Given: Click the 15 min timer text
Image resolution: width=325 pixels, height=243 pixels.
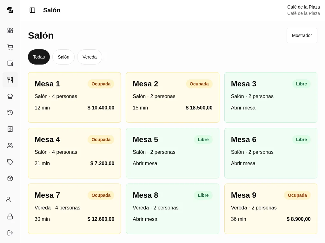Looking at the screenshot, I should coord(140,108).
